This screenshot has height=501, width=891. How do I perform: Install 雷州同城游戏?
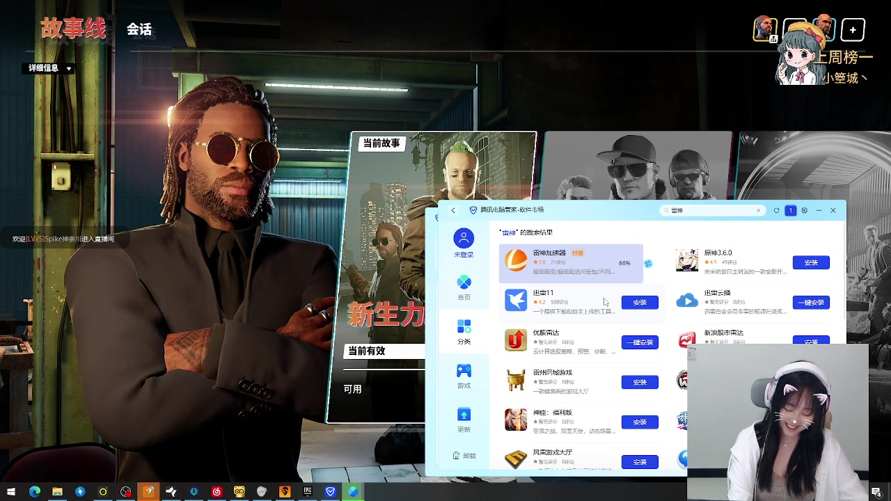coord(640,382)
